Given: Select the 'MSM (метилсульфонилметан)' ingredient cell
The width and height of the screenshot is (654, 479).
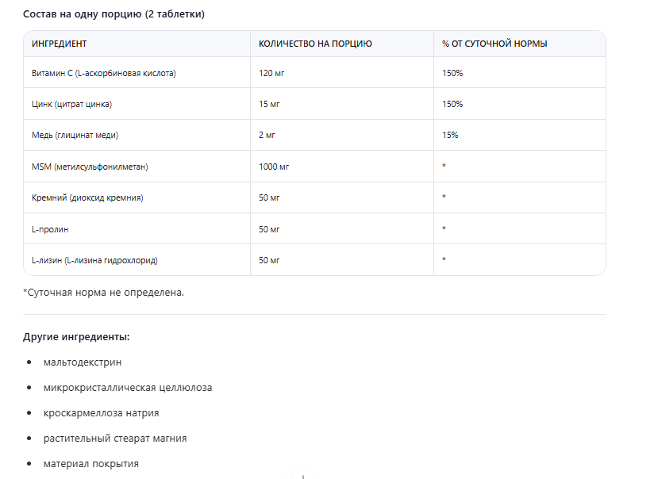Looking at the screenshot, I should click(x=90, y=167).
